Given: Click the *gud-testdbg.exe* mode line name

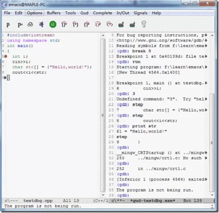Looking at the screenshot, I should click(x=153, y=201).
